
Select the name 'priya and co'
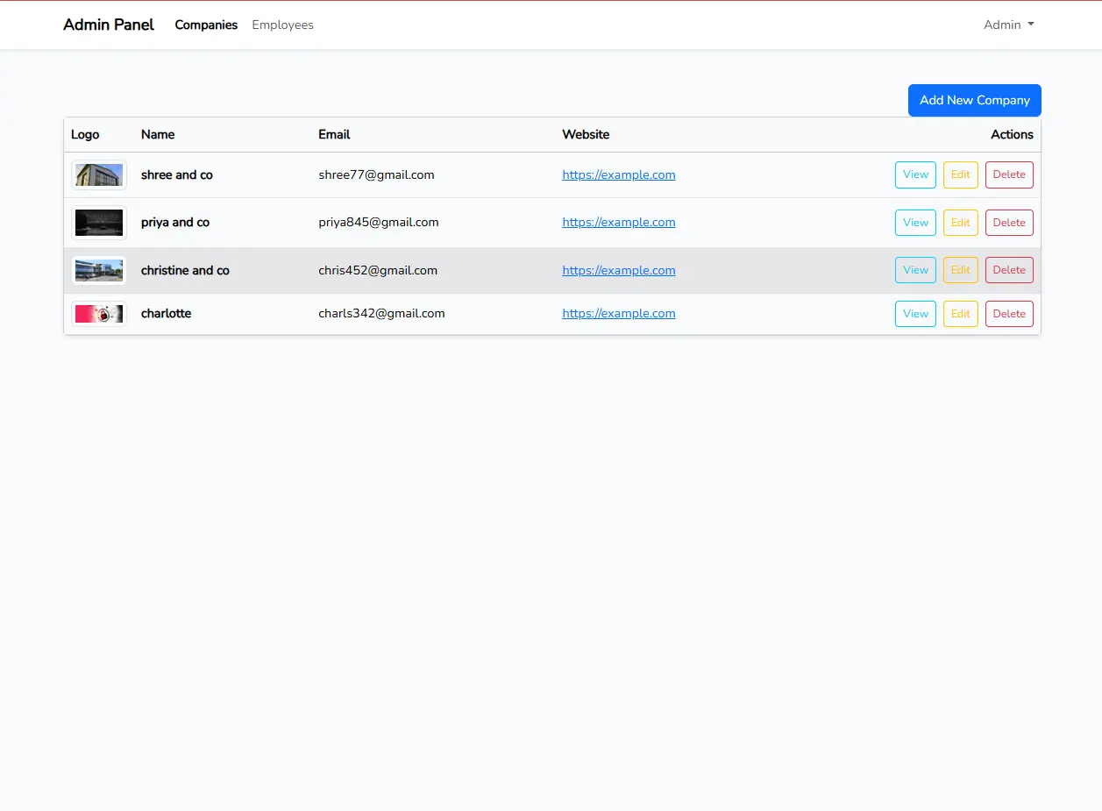(175, 222)
